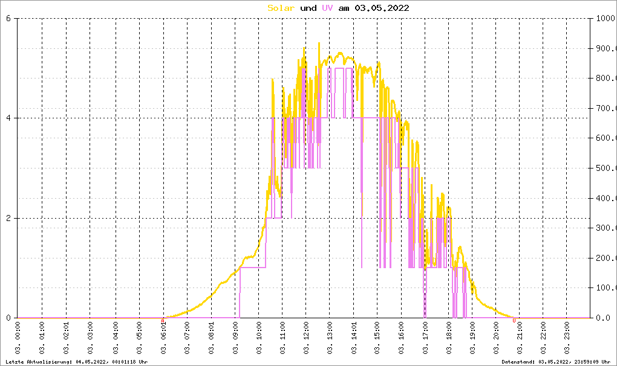Click the x-axis label "03. 14:01"
Screen dimensions: 617x366
[x=354, y=338]
